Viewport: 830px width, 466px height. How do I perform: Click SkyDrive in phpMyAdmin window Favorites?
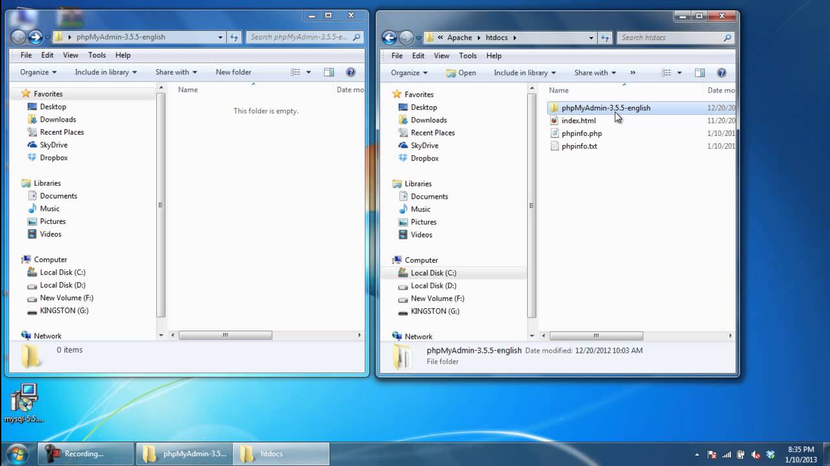coord(54,145)
